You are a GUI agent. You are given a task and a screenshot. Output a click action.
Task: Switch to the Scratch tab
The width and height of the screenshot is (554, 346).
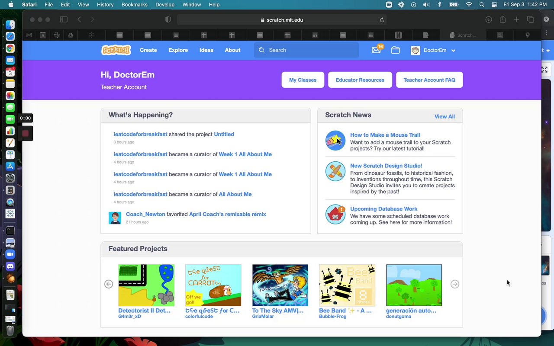click(463, 35)
